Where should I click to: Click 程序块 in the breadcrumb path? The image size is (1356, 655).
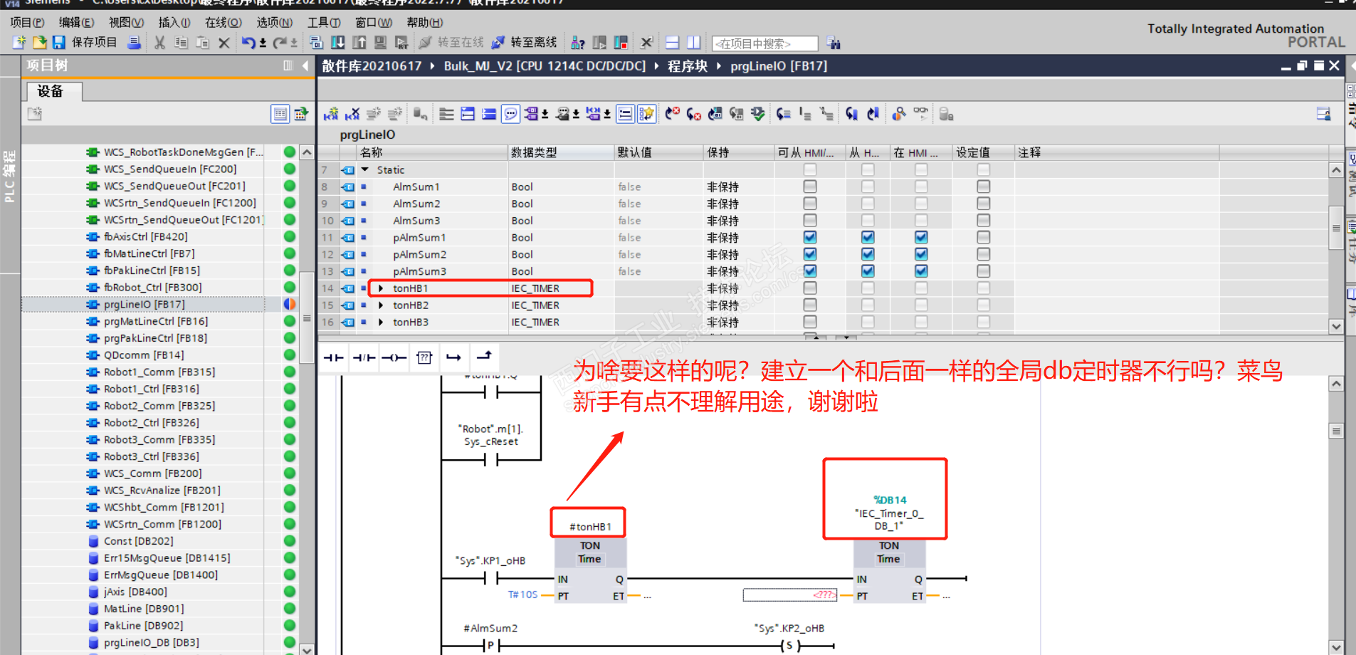pos(688,66)
